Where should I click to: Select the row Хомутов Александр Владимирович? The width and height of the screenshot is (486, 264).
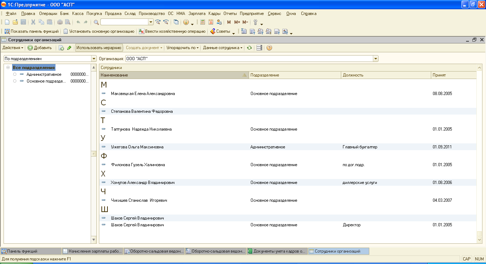coord(288,183)
